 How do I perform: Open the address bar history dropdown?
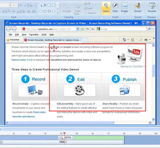pos(78,29)
